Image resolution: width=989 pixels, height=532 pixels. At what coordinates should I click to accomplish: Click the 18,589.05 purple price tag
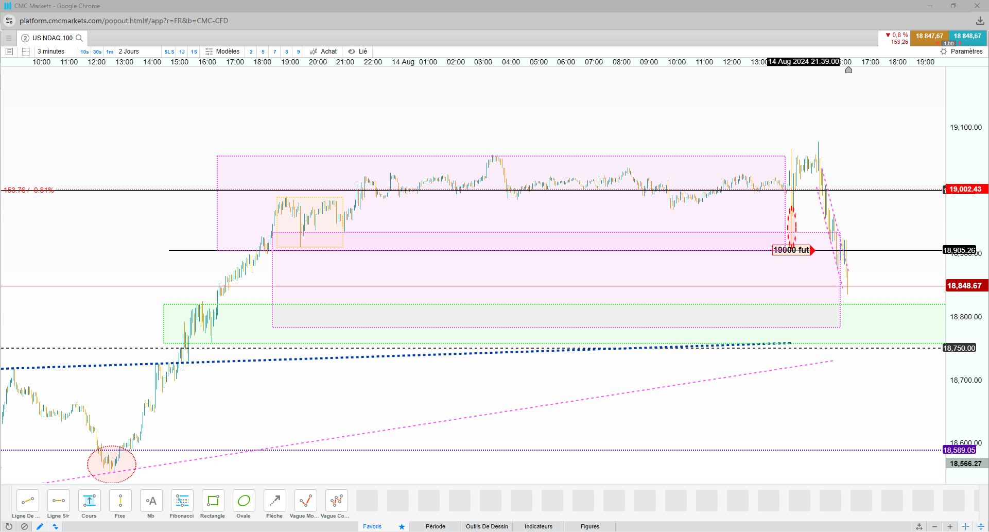[959, 450]
